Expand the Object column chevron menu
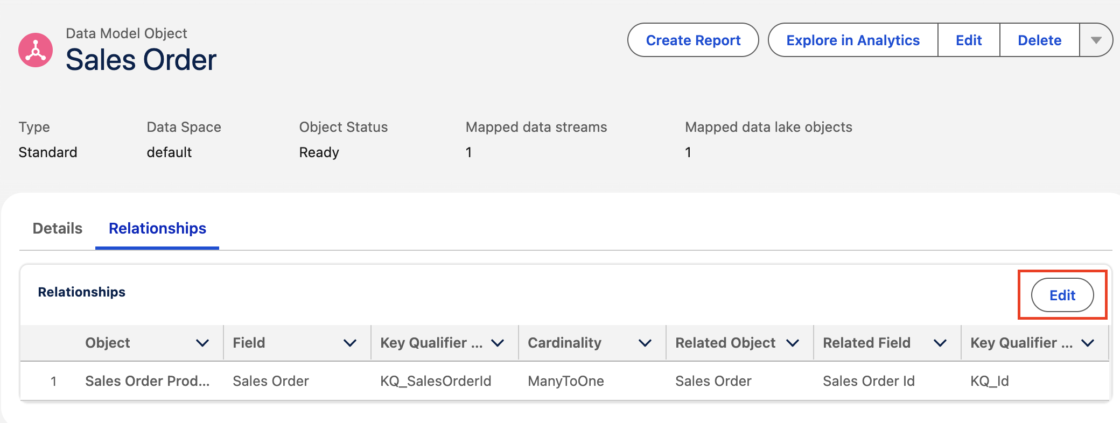Viewport: 1120px width, 423px height. (202, 343)
